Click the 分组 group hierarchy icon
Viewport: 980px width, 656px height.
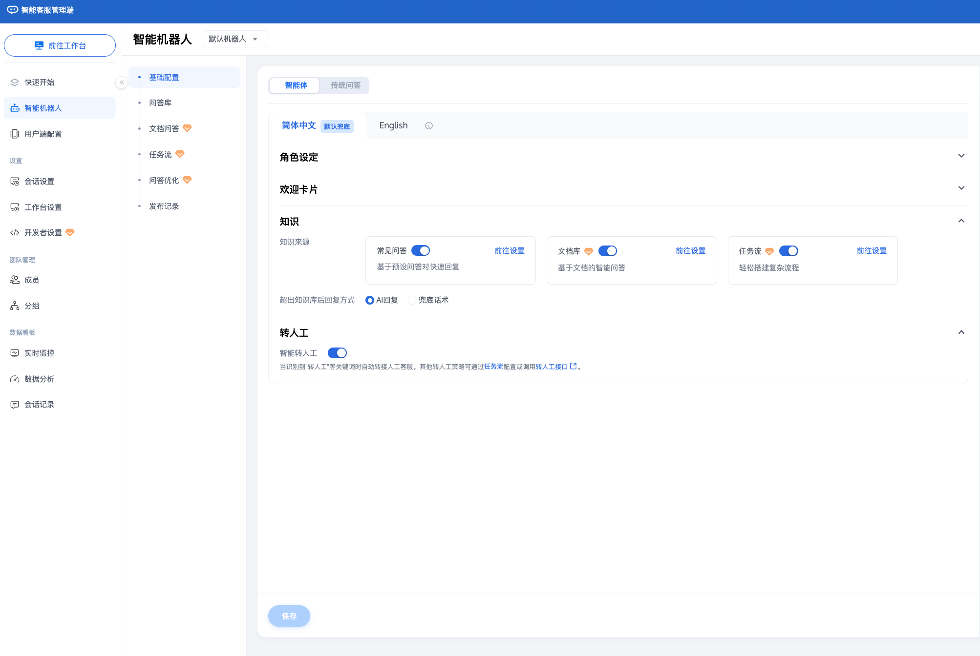[x=15, y=306]
